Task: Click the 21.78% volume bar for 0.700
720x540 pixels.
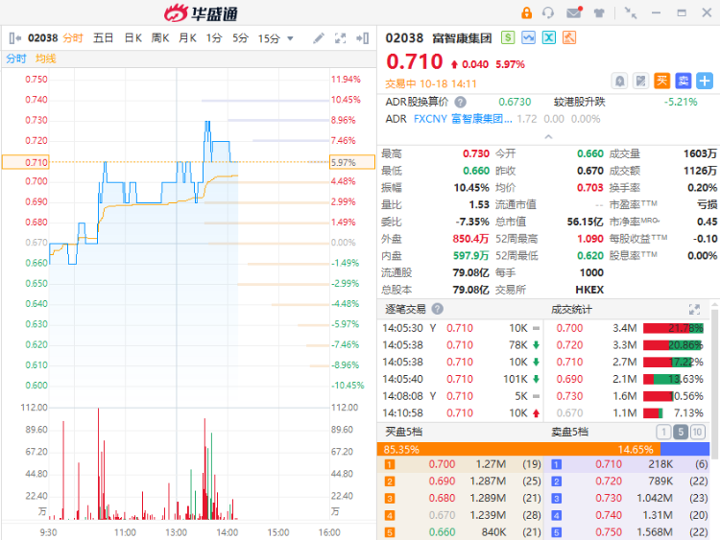Action: 673,328
